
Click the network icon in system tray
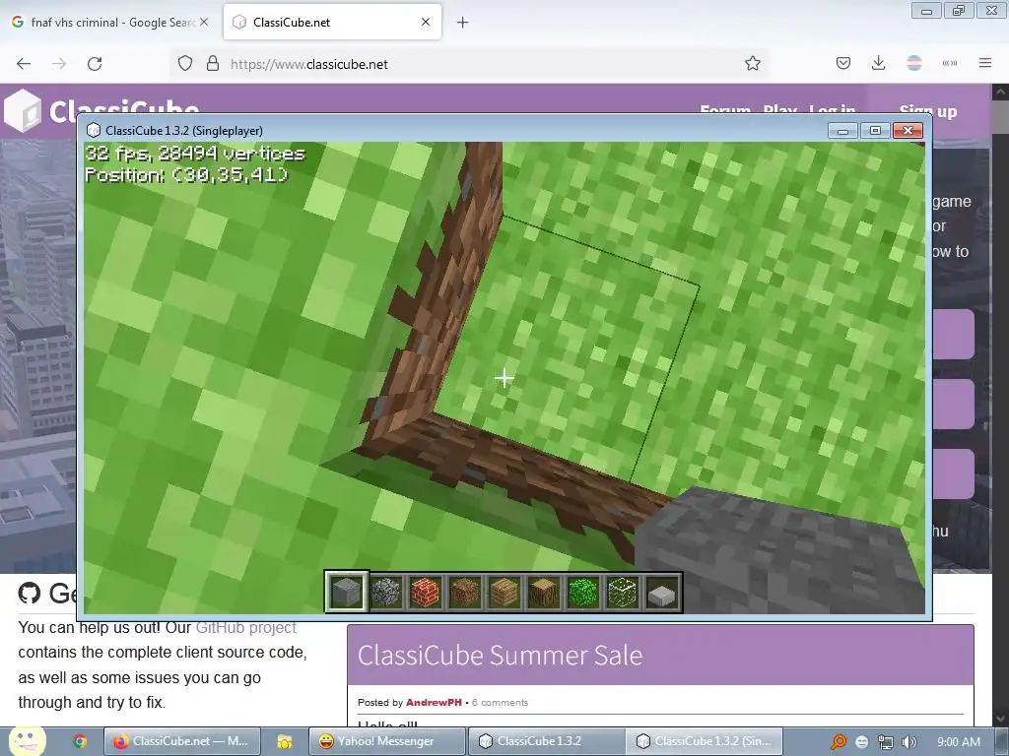886,742
